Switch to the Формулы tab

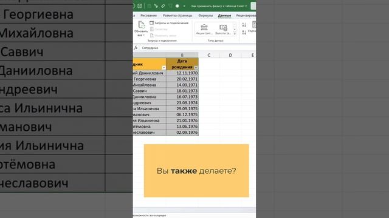click(x=205, y=16)
